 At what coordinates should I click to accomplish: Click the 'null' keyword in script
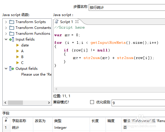pos(102,50)
